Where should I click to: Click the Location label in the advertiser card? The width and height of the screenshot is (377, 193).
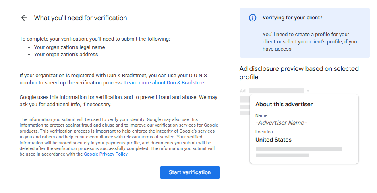tap(264, 132)
